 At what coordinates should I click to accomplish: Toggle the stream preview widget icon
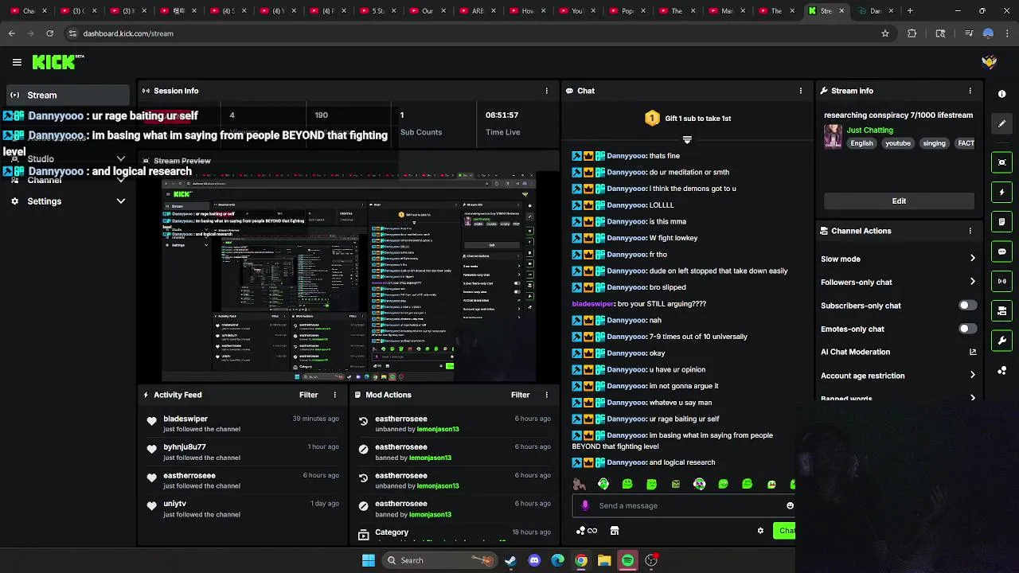(1001, 162)
